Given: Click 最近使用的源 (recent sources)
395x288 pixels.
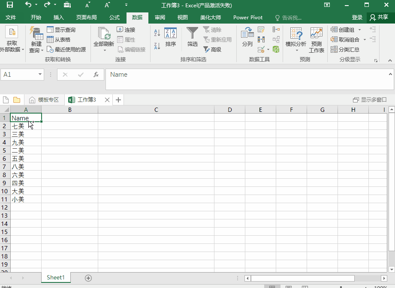Looking at the screenshot, I should pos(66,49).
